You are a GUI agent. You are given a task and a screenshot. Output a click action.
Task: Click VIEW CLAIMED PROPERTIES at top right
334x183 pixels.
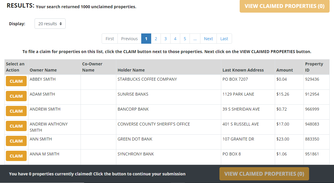pyautogui.click(x=284, y=6)
